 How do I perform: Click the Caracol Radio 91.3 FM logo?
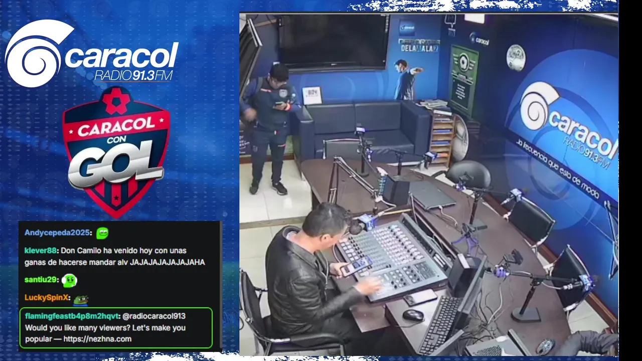[91, 54]
